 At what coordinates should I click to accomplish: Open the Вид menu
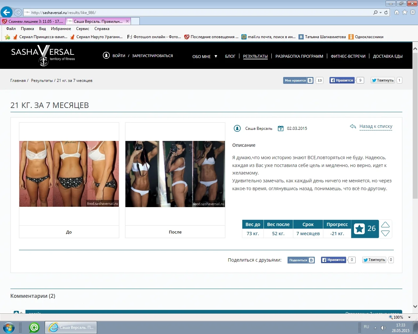[42, 29]
